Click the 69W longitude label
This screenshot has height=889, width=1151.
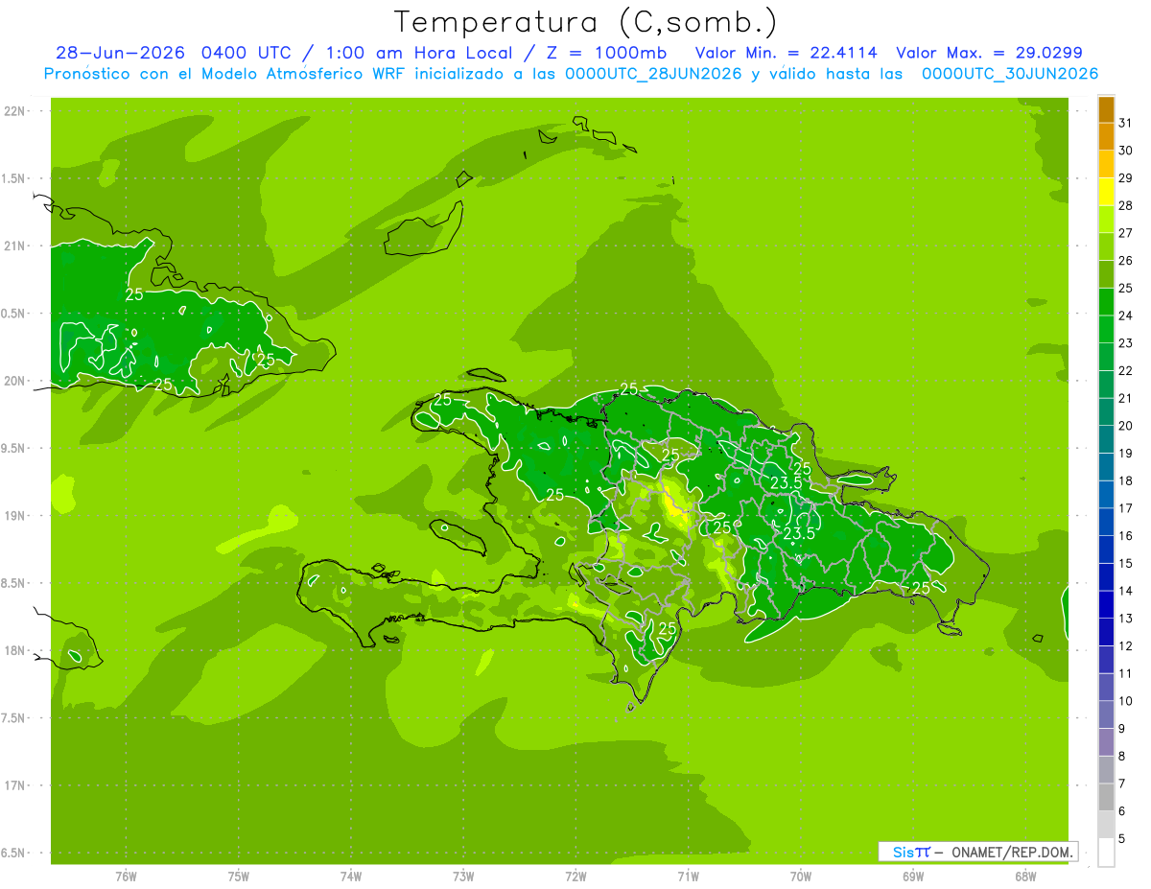(913, 876)
